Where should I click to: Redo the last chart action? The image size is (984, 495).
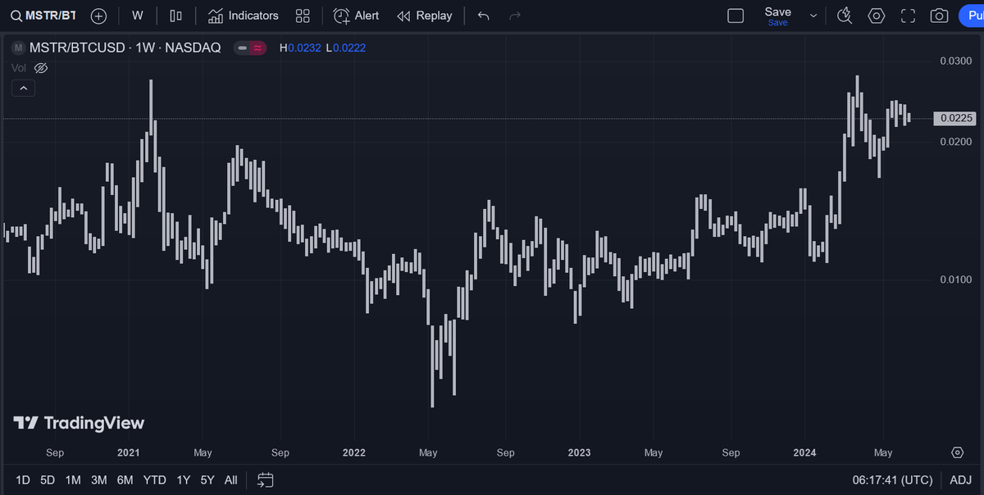(515, 16)
